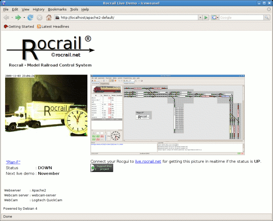The width and height of the screenshot is (273, 221).
Task: Open the Bookmarks menu
Action: (57, 9)
